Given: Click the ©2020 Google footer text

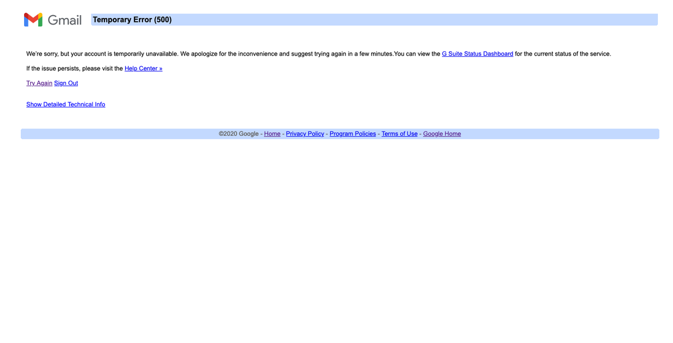Looking at the screenshot, I should (239, 134).
